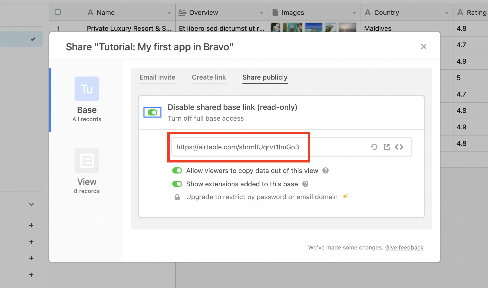This screenshot has width=488, height=288.
Task: Toggle the shared base link switch
Action: pos(152,112)
